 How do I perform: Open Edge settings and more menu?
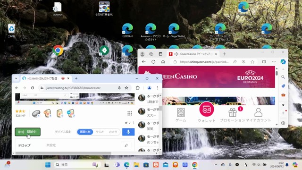(x=274, y=62)
